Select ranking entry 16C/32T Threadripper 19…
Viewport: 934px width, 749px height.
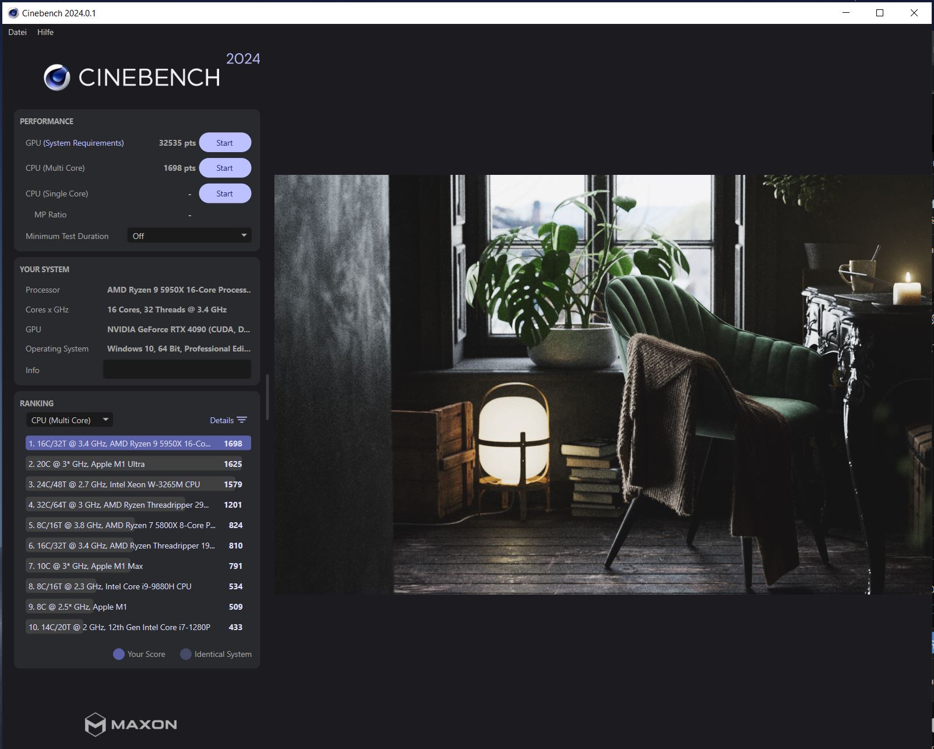138,546
